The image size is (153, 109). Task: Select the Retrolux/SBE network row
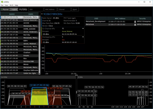tap(20, 62)
